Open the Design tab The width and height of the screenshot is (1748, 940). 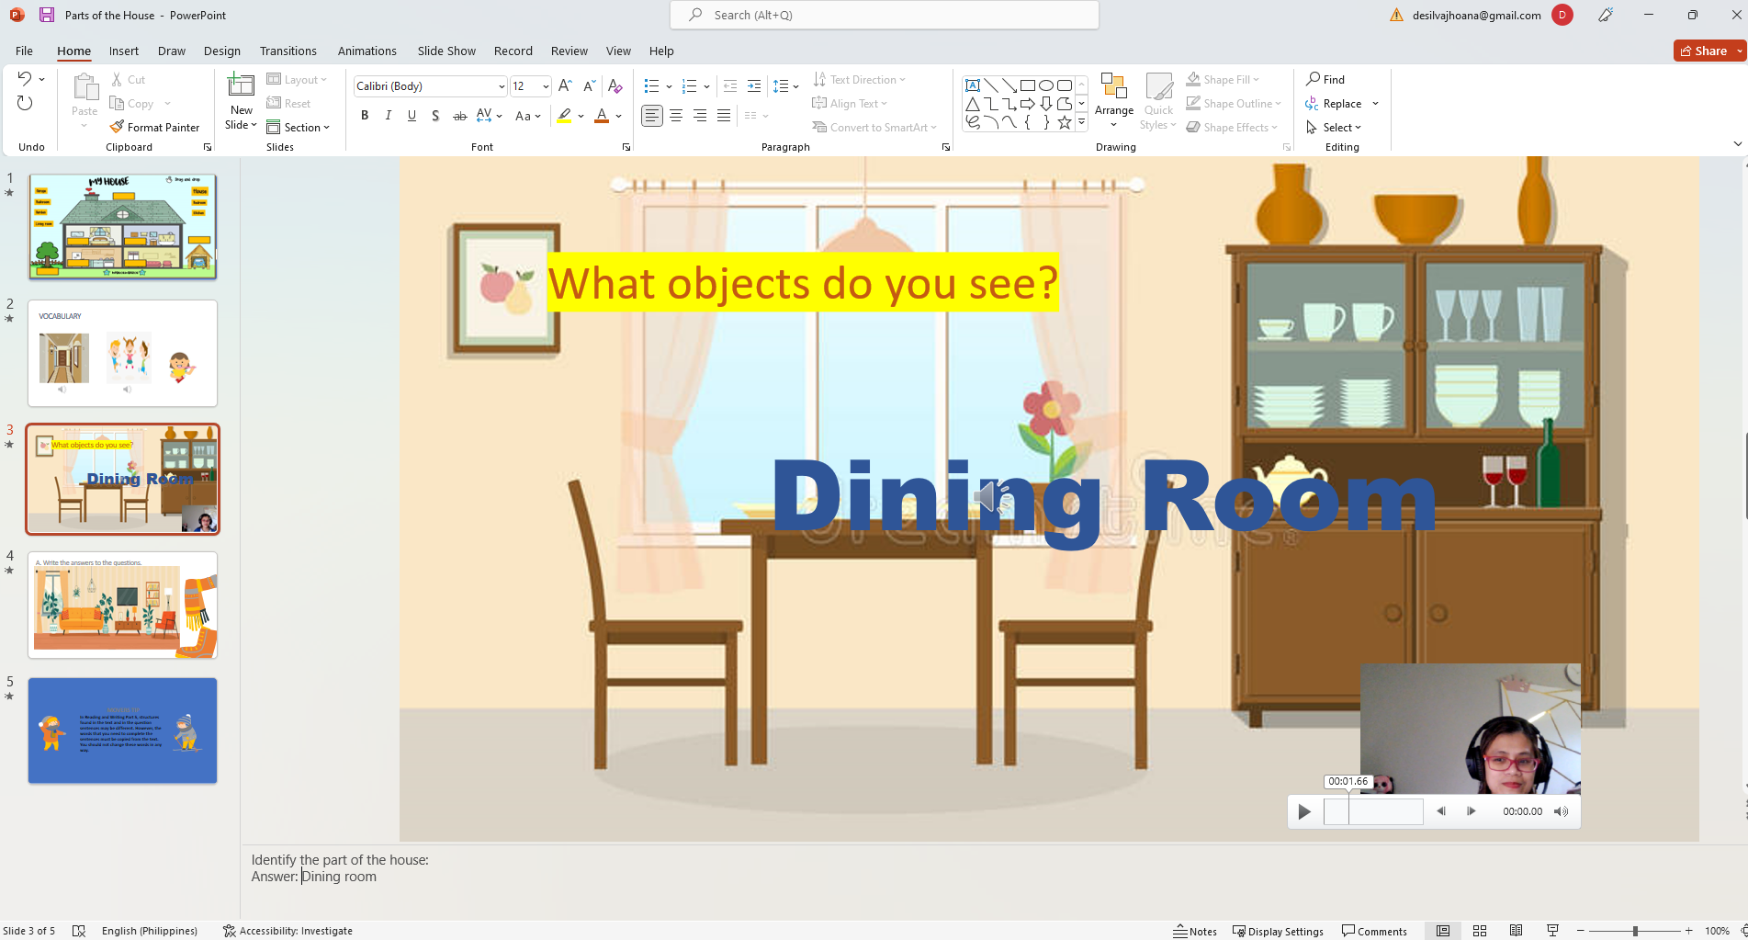click(222, 51)
